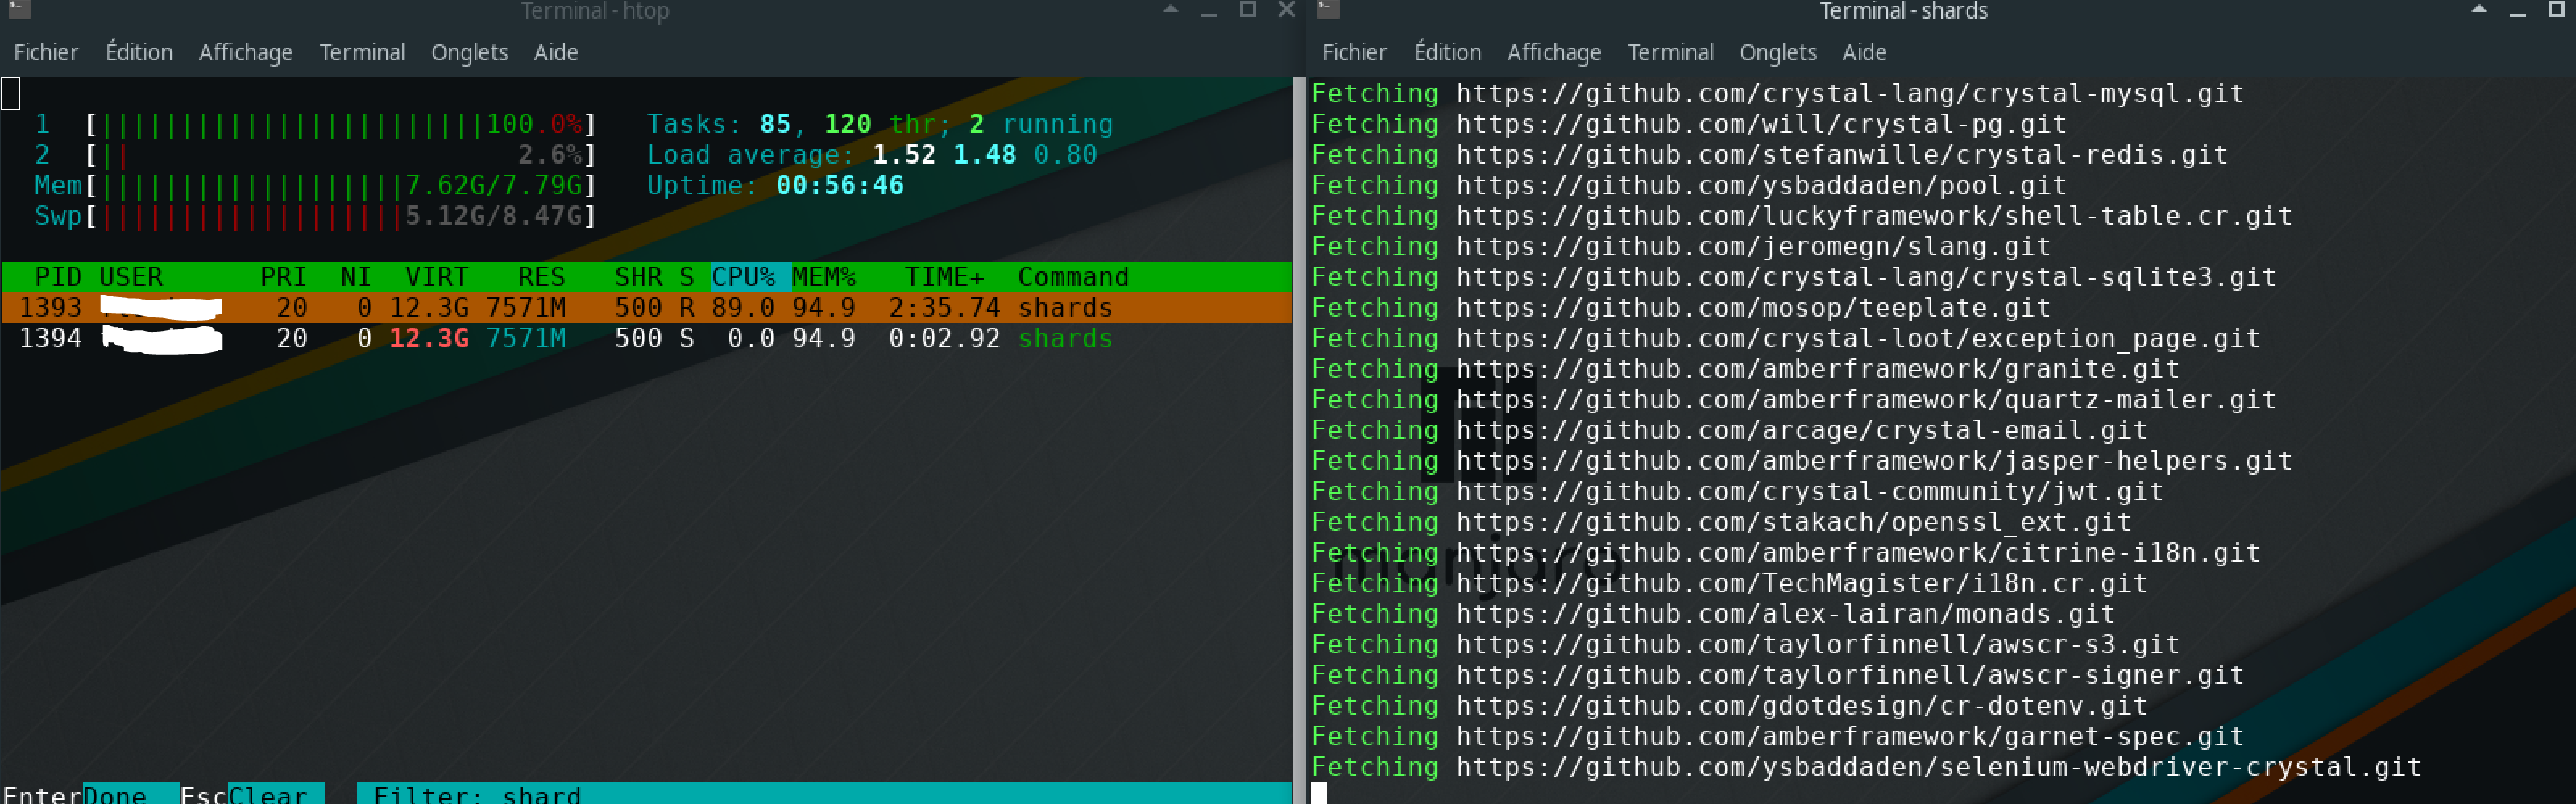Image resolution: width=2576 pixels, height=804 pixels.
Task: Click crystal-sqlite3.git URL line
Action: pos(1865,277)
